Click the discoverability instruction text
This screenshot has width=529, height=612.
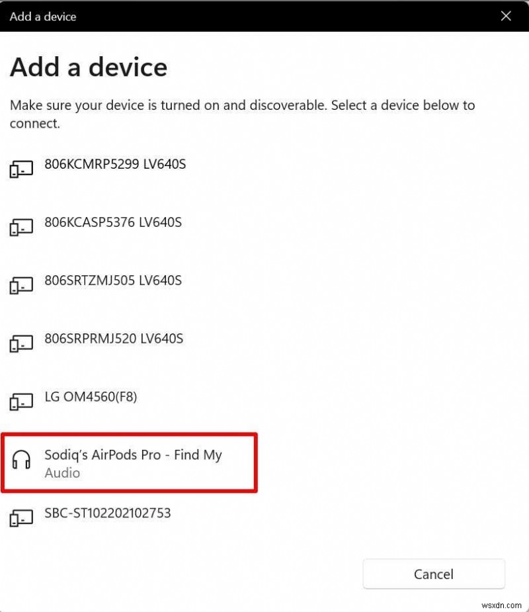242,114
